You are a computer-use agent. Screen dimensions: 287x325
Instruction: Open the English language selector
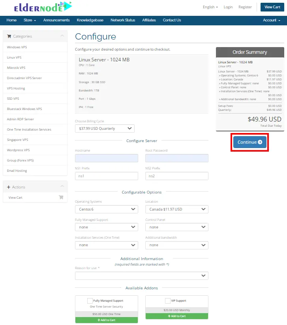point(210,7)
